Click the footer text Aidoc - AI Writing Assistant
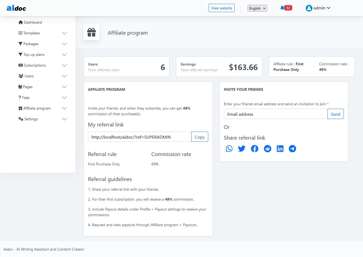 click(44, 249)
